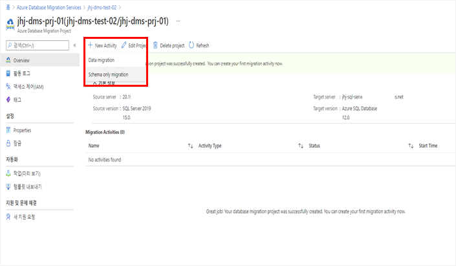This screenshot has width=456, height=266.
Task: Select Data migration from the dropdown
Action: click(116, 60)
